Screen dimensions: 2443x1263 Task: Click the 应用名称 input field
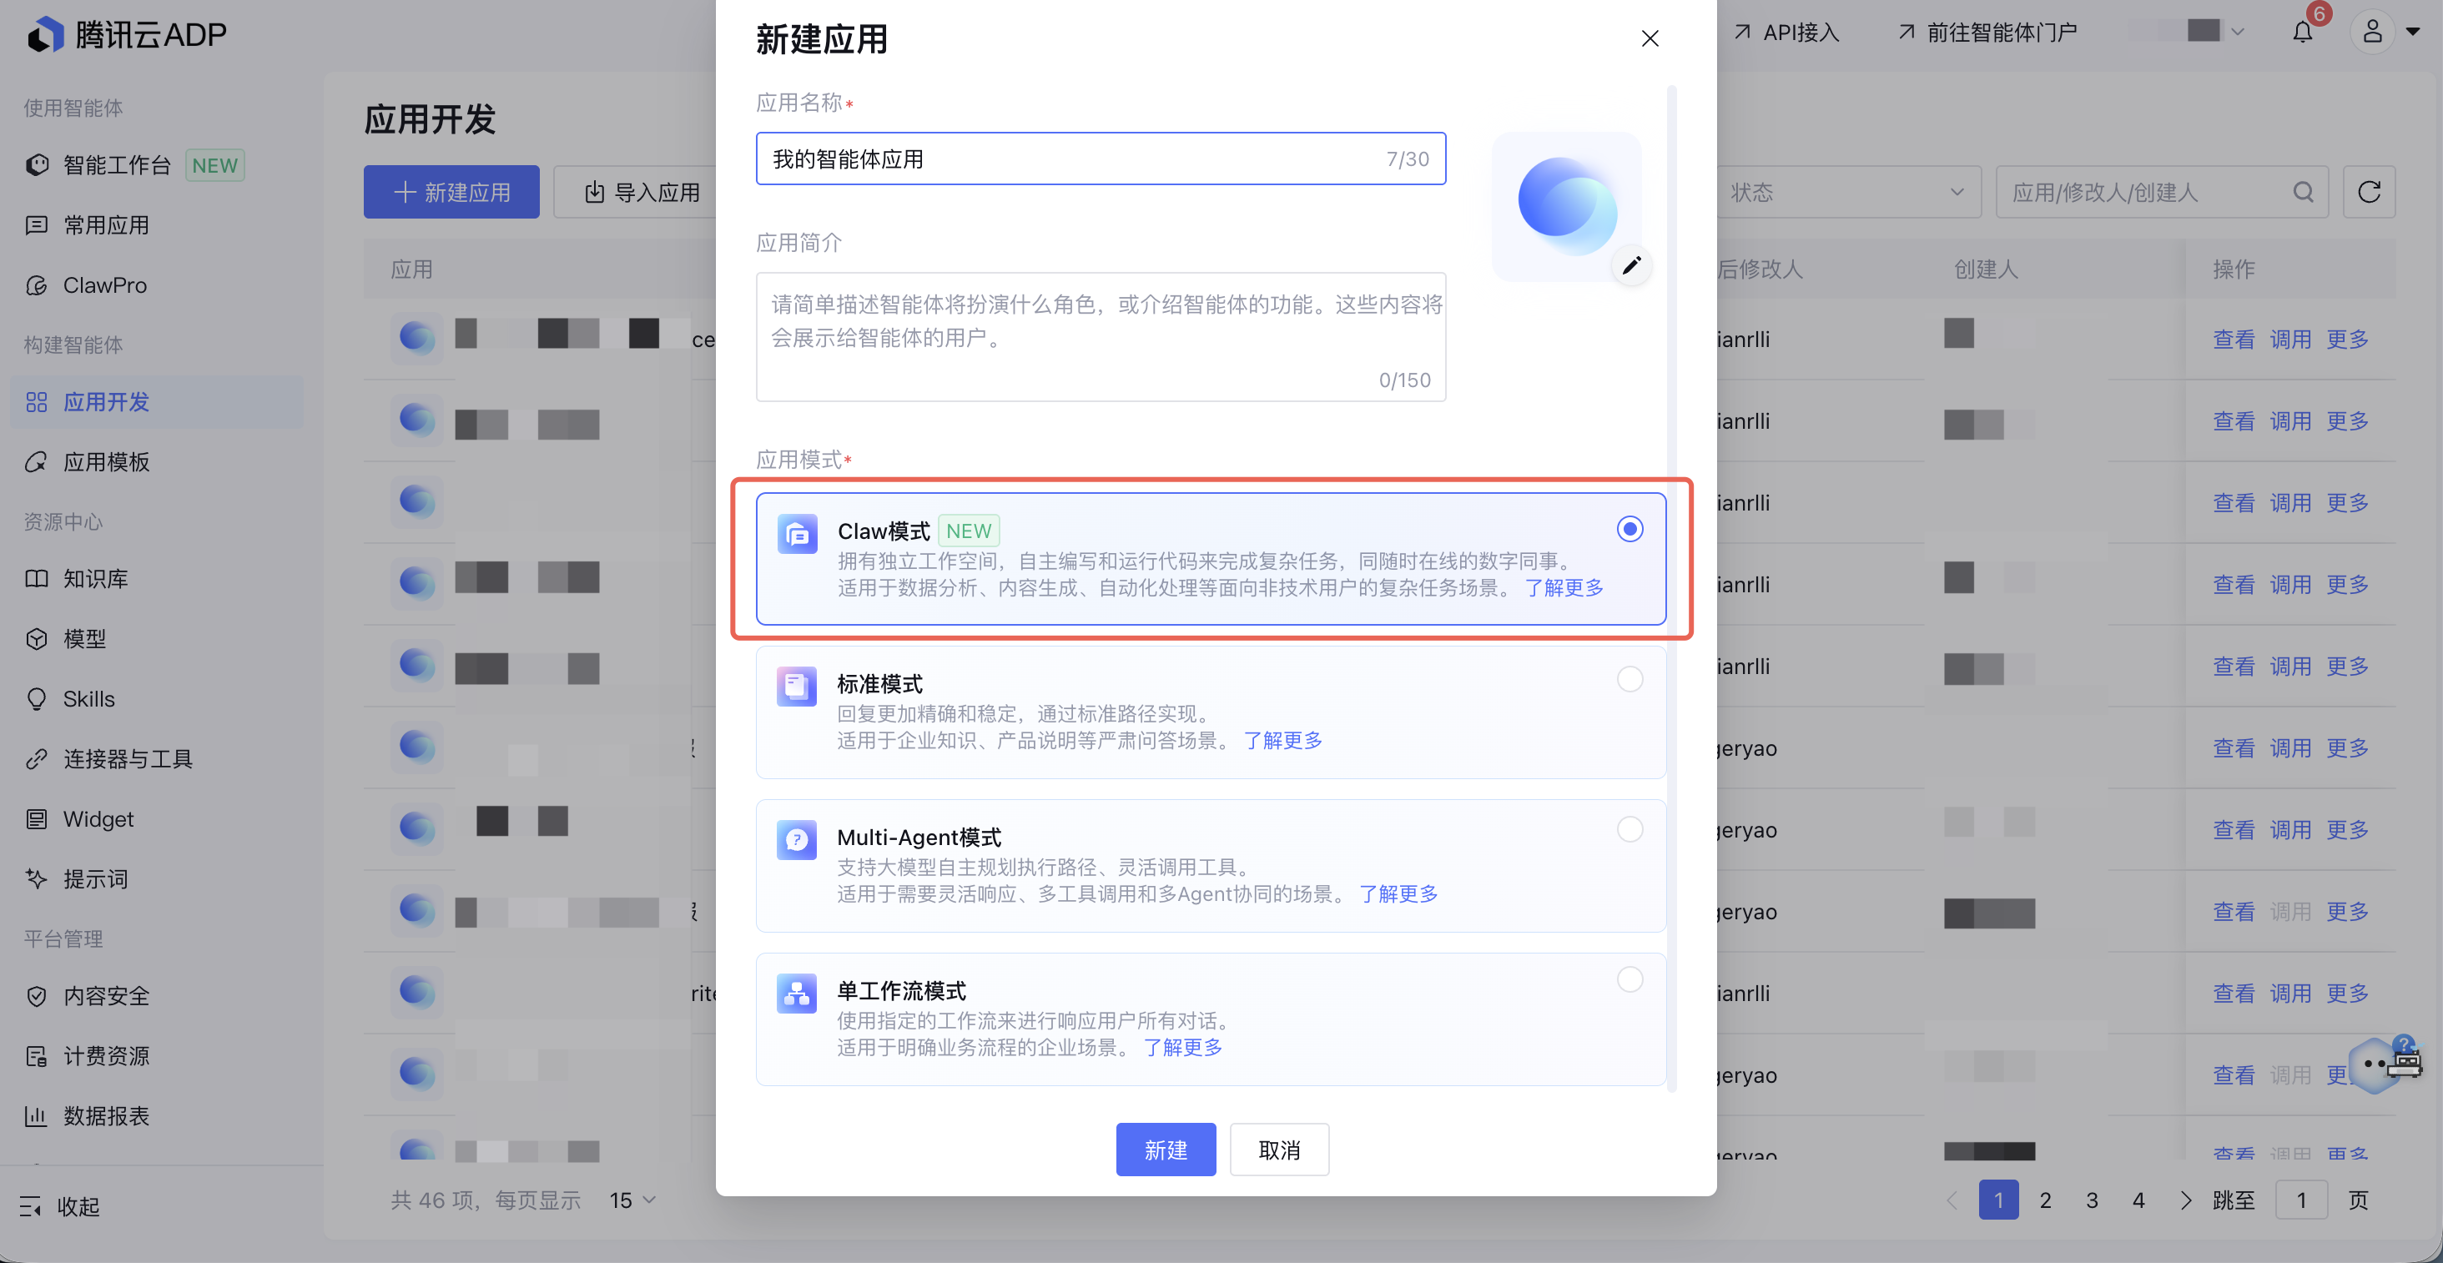[x=1101, y=159]
